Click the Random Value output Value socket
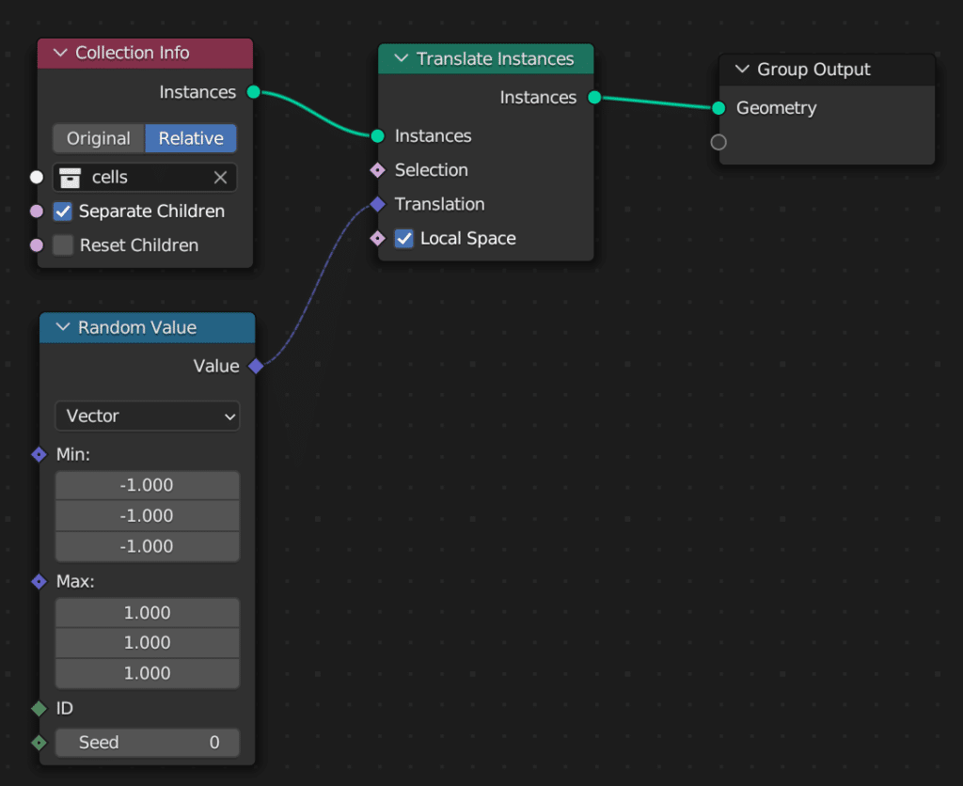Viewport: 963px width, 786px height. click(255, 367)
